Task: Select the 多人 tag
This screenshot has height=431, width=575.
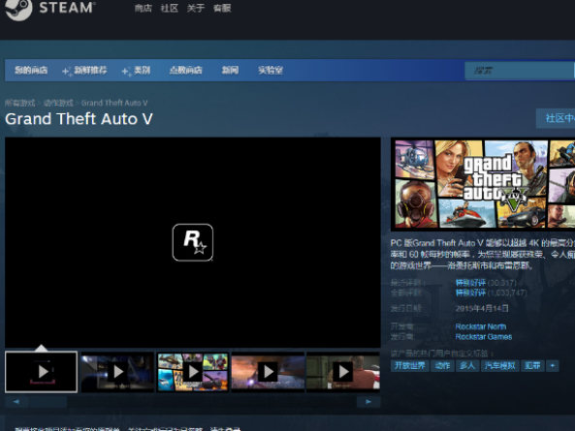Action: 467,365
